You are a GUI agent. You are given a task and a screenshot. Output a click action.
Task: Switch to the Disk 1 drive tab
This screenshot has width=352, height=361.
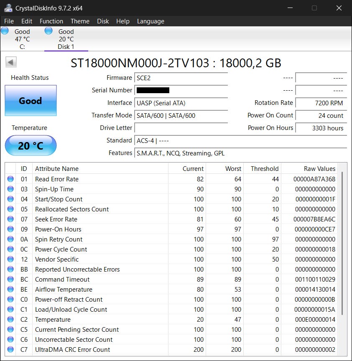pyautogui.click(x=66, y=39)
